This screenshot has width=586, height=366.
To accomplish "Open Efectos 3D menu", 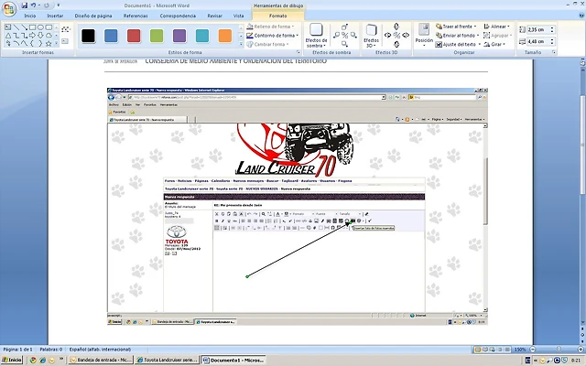I will click(372, 36).
